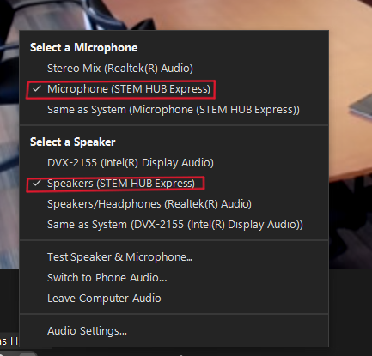The height and width of the screenshot is (356, 372).
Task: Click the Select a Speaker heading
Action: point(73,142)
